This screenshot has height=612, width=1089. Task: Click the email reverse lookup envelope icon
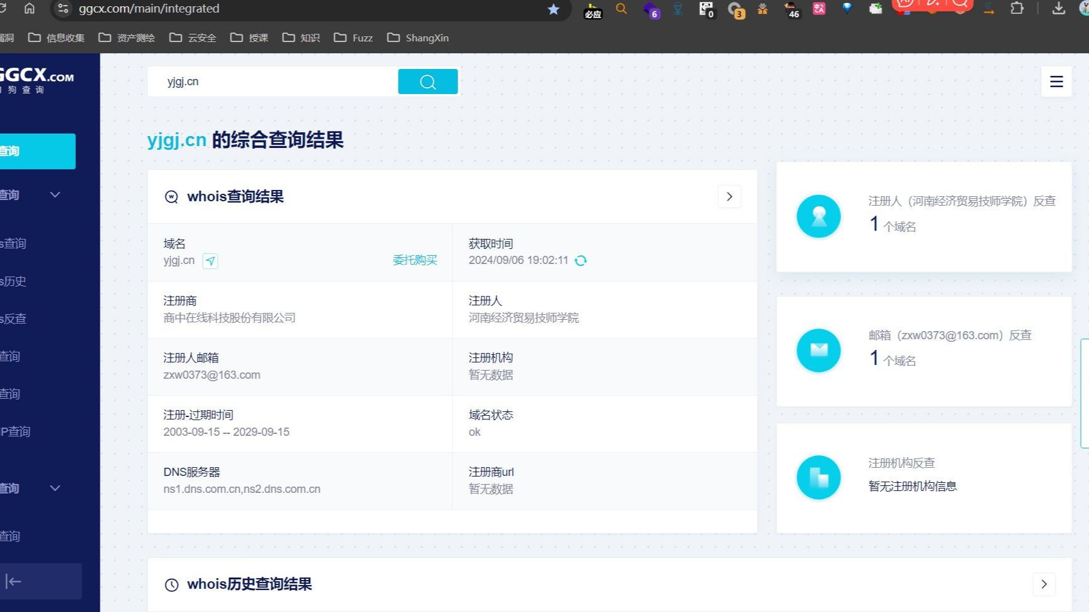(818, 351)
